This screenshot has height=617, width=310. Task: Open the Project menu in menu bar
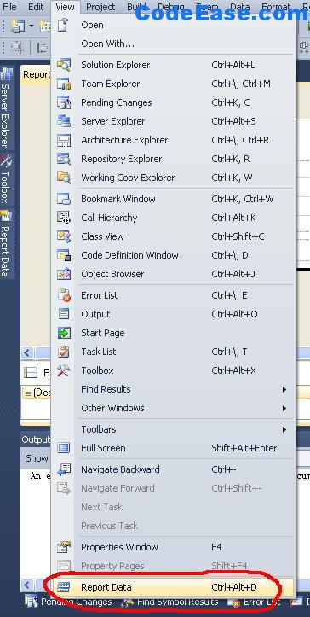coord(100,7)
